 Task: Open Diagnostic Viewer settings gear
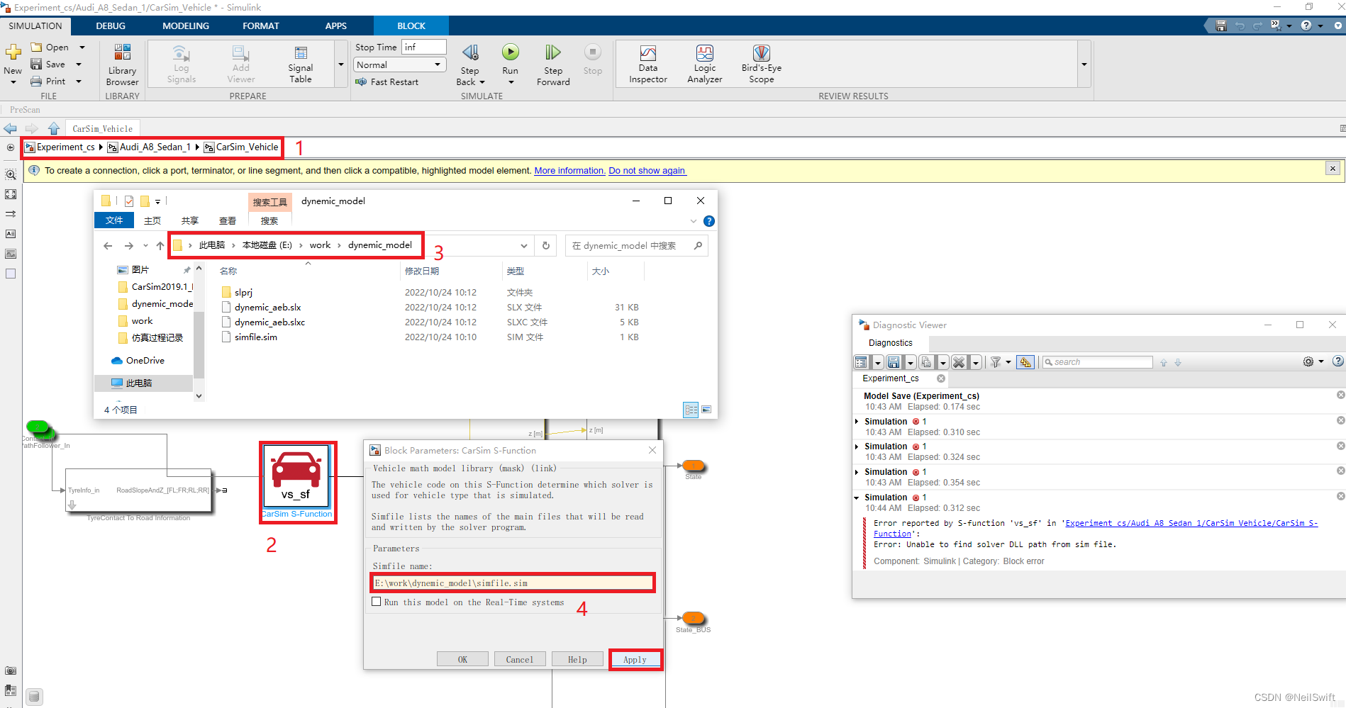[x=1308, y=361]
